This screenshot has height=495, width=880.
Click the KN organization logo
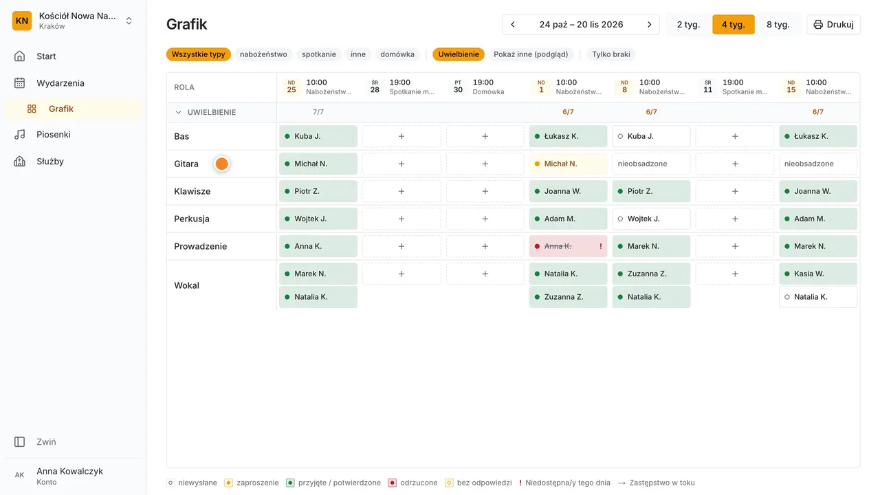click(x=22, y=21)
